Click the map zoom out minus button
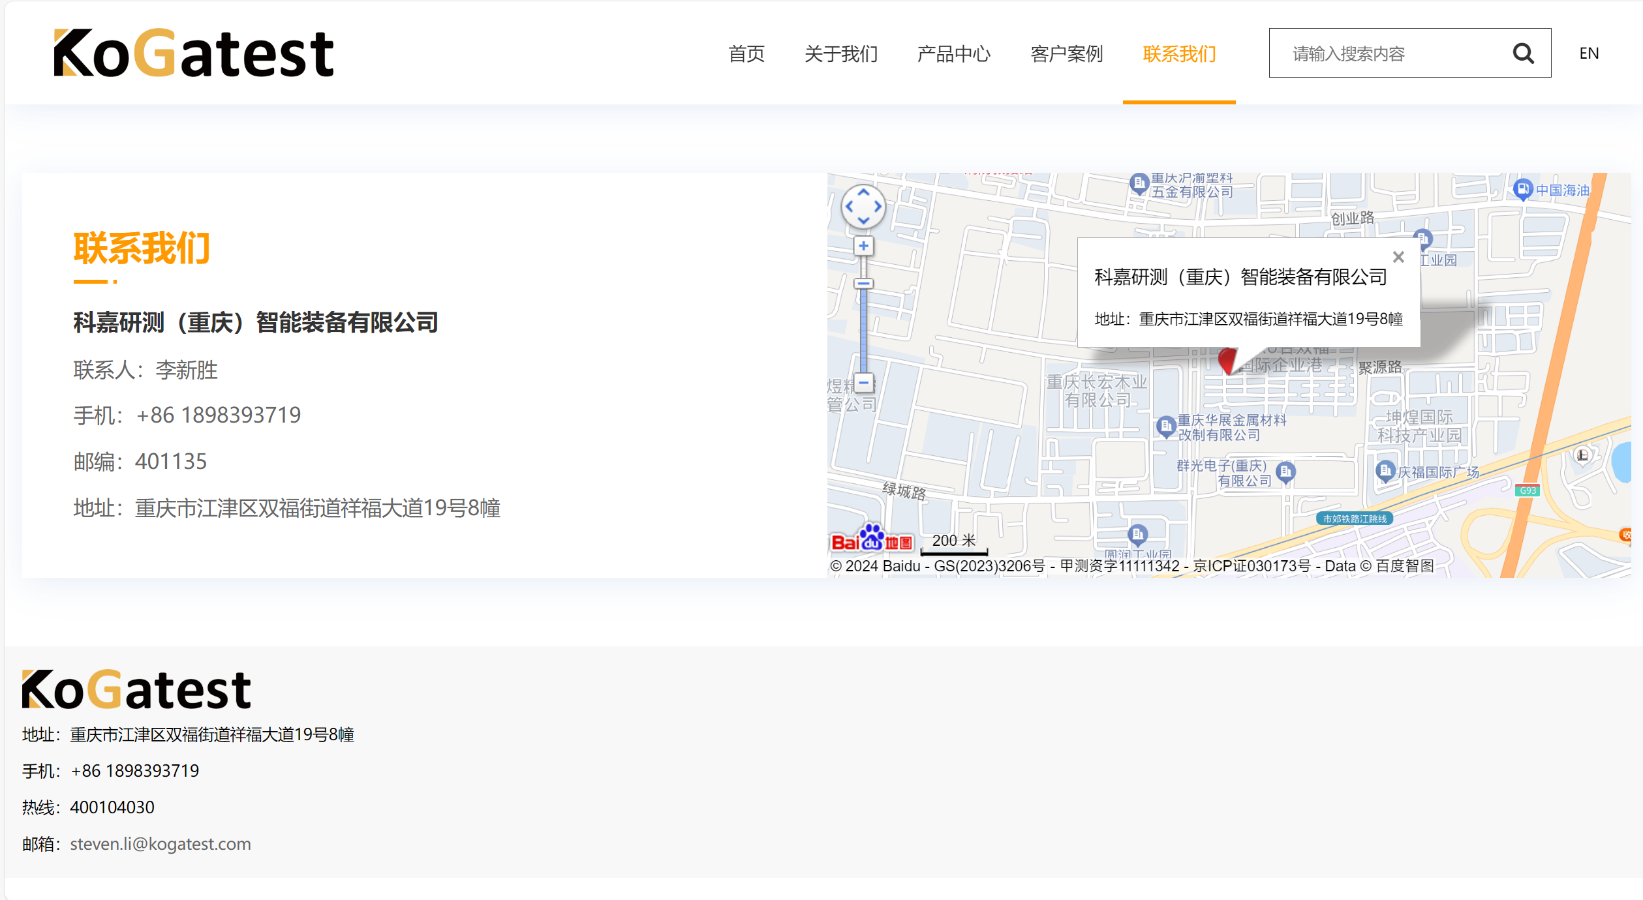Screen dimensions: 1643x900 pos(863,383)
